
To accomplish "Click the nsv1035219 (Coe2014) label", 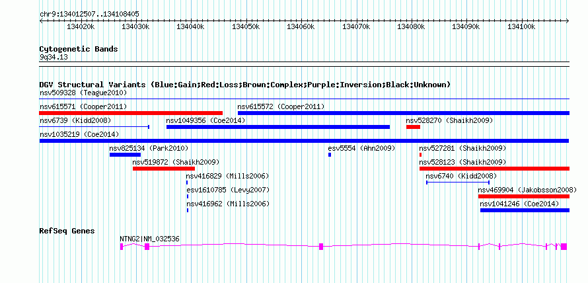I will pyautogui.click(x=79, y=134).
